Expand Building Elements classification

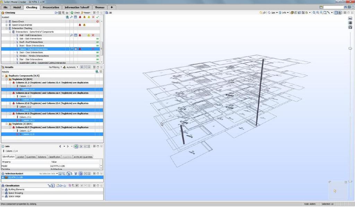3,190
